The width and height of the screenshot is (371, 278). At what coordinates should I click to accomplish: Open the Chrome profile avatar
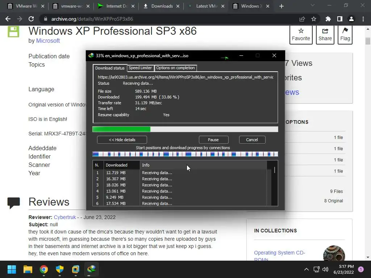point(351,19)
